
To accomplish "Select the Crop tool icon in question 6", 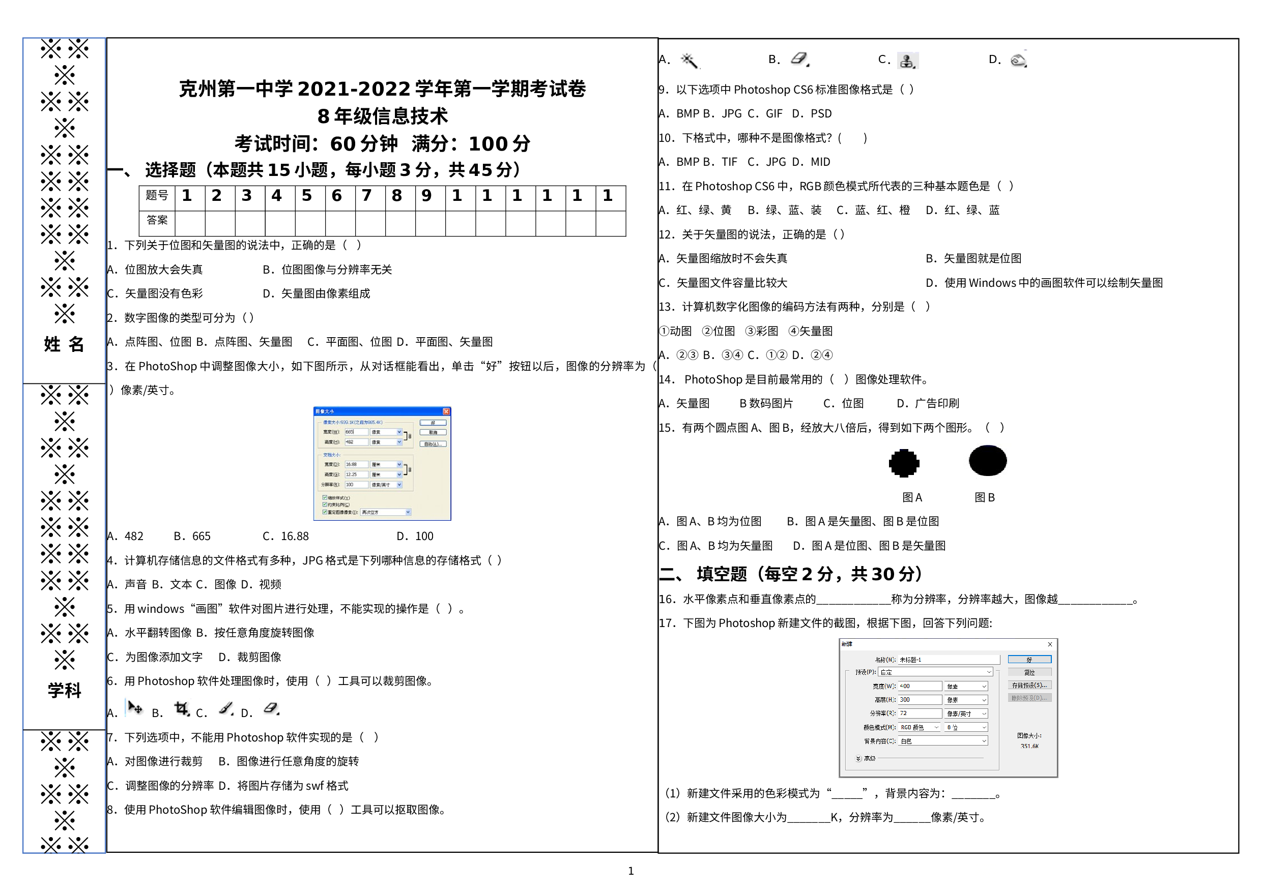I will coord(181,707).
